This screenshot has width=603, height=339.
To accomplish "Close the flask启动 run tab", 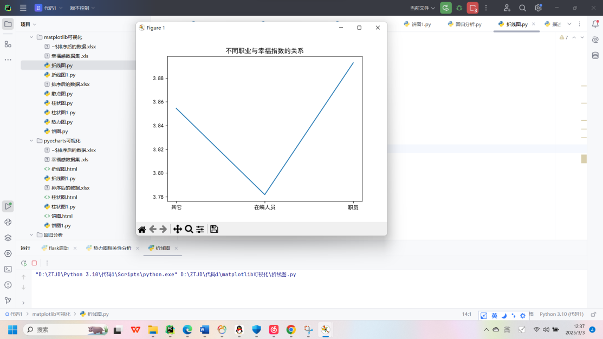I will (75, 248).
